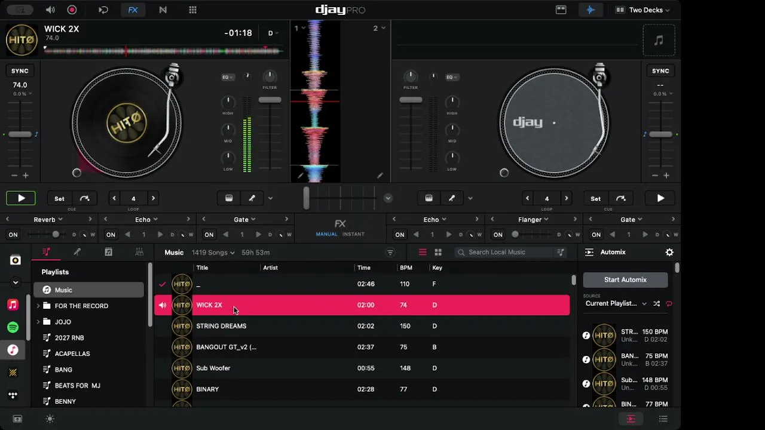Image resolution: width=765 pixels, height=430 pixels.
Task: Open the empty deck 2 music note placeholder
Action: point(659,41)
